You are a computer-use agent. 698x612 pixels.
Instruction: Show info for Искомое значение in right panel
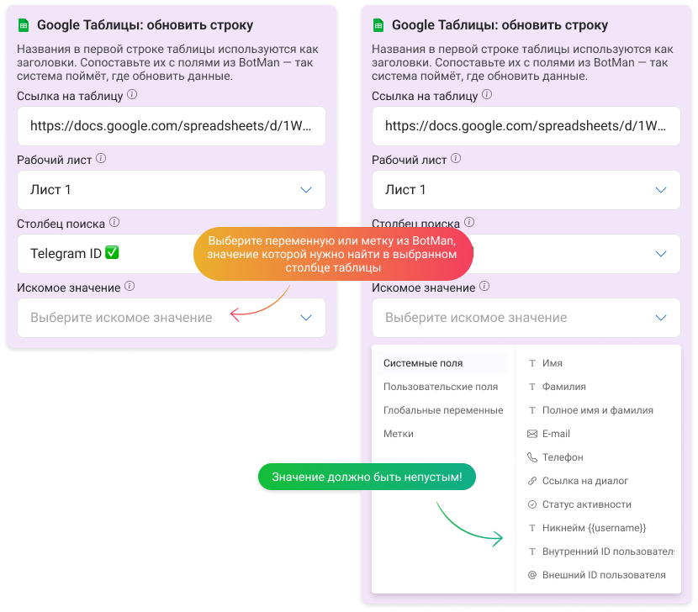pos(484,286)
